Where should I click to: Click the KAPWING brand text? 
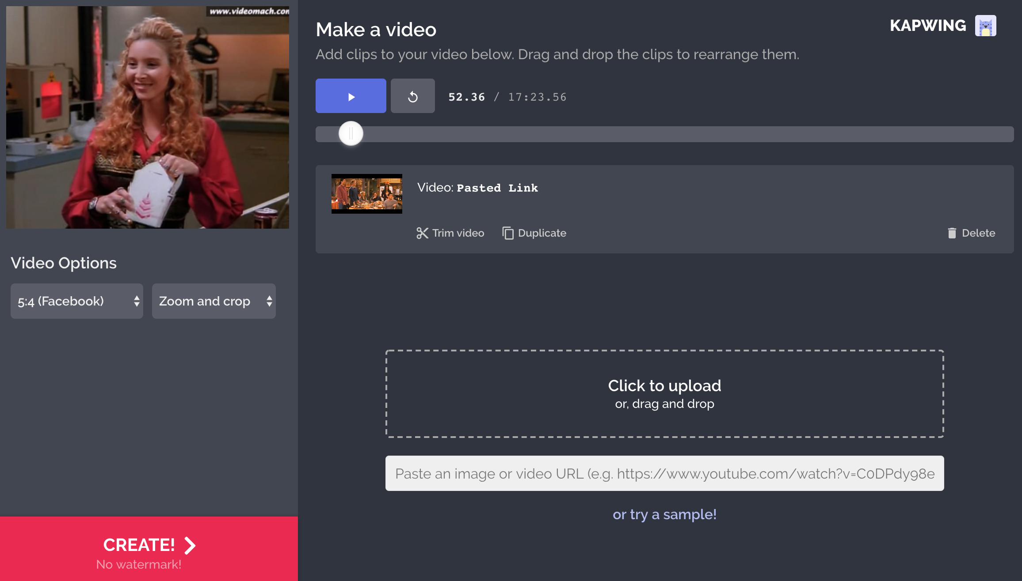point(927,26)
